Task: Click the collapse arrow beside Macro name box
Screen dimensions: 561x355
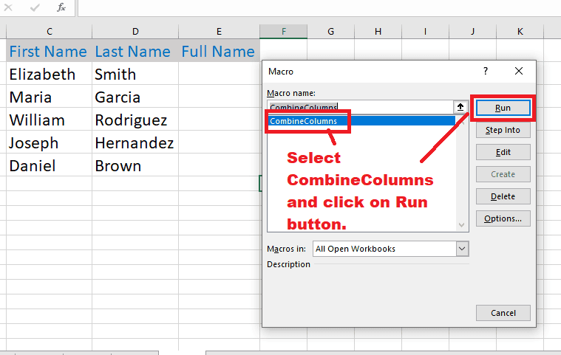Action: tap(460, 107)
